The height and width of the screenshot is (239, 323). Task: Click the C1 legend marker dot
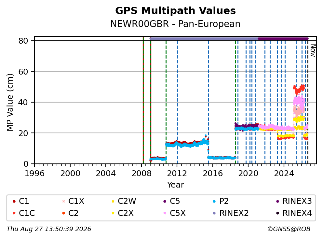click(14, 201)
